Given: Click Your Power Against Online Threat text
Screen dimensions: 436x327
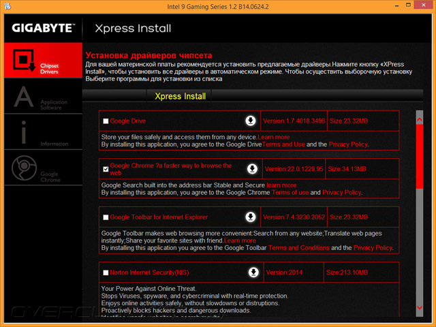Looking at the screenshot, I should pyautogui.click(x=149, y=289).
